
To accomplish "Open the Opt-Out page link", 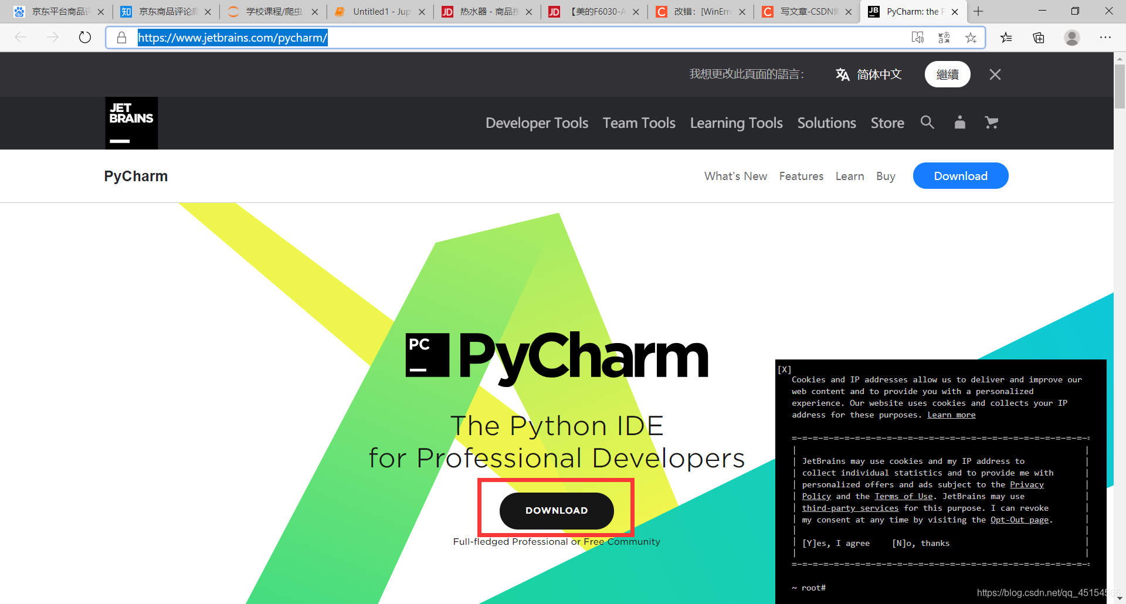I will coord(1019,520).
